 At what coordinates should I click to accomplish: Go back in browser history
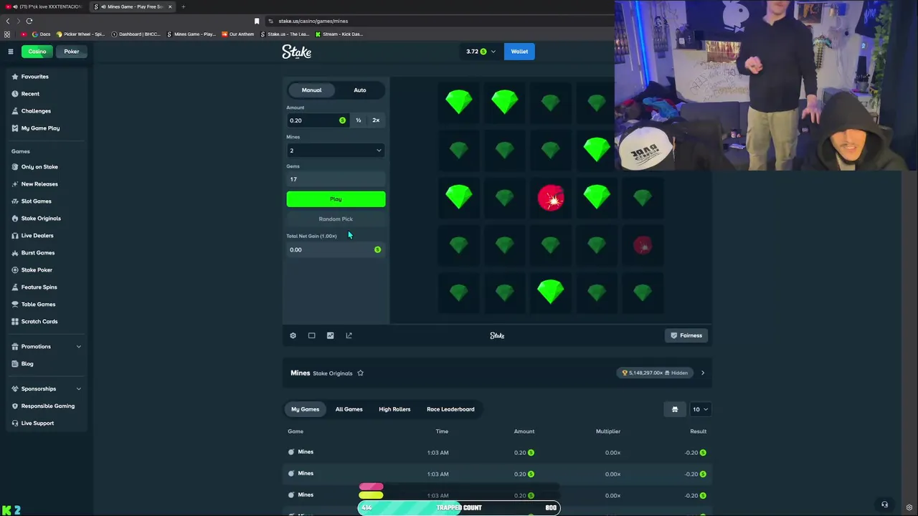click(x=8, y=21)
